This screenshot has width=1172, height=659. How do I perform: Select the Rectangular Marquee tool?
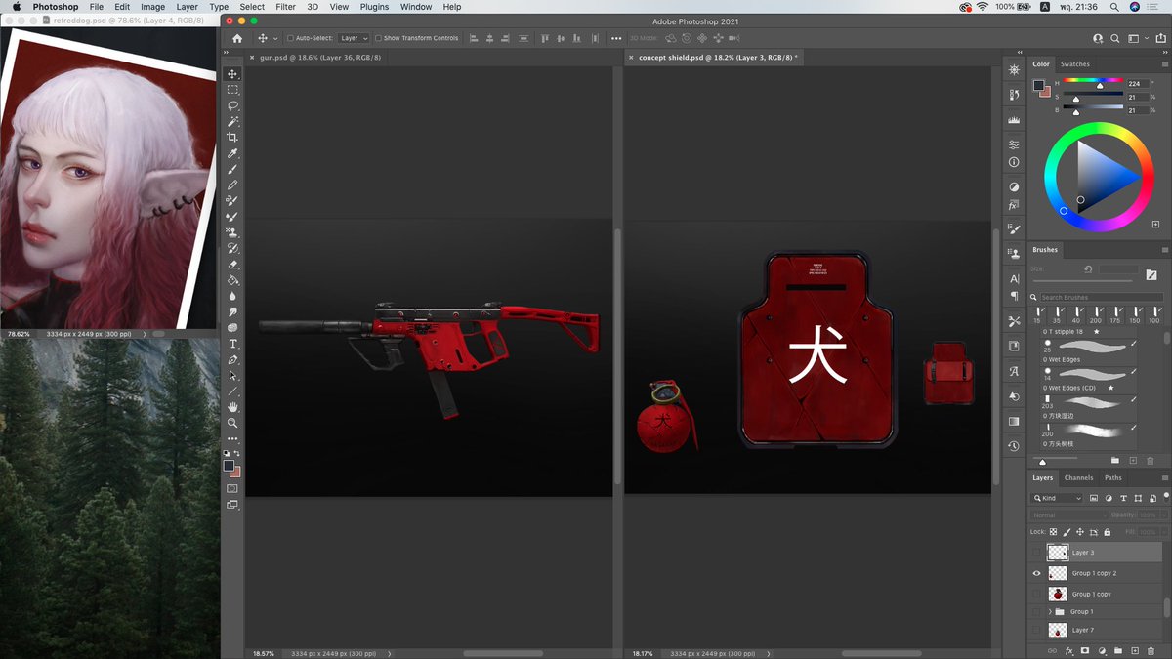pos(232,90)
